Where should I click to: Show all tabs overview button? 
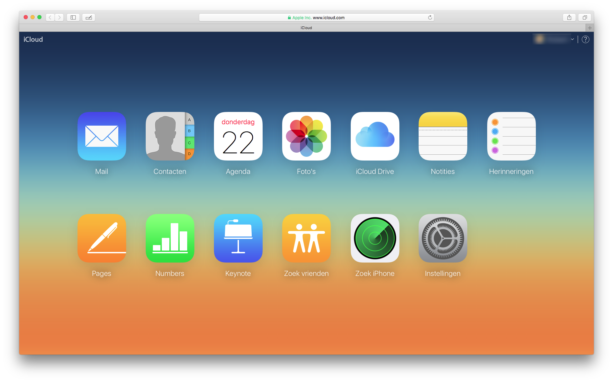point(585,17)
